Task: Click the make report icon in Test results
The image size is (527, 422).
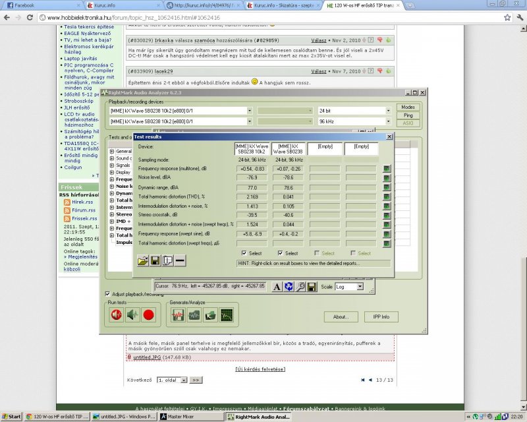Action: [168, 260]
